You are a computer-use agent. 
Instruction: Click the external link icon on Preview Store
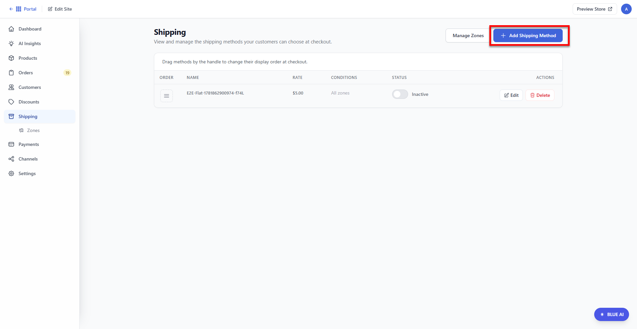click(x=610, y=9)
